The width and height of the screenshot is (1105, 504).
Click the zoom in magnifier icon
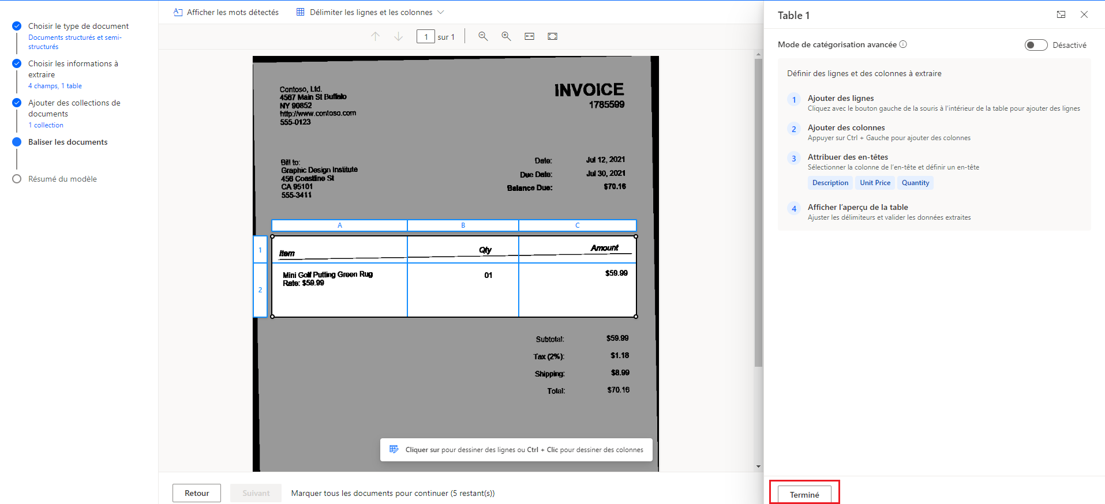tap(506, 36)
